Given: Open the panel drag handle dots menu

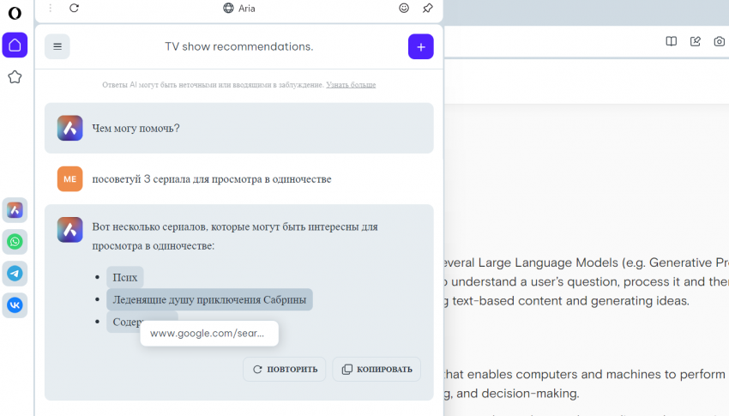Looking at the screenshot, I should coord(50,8).
